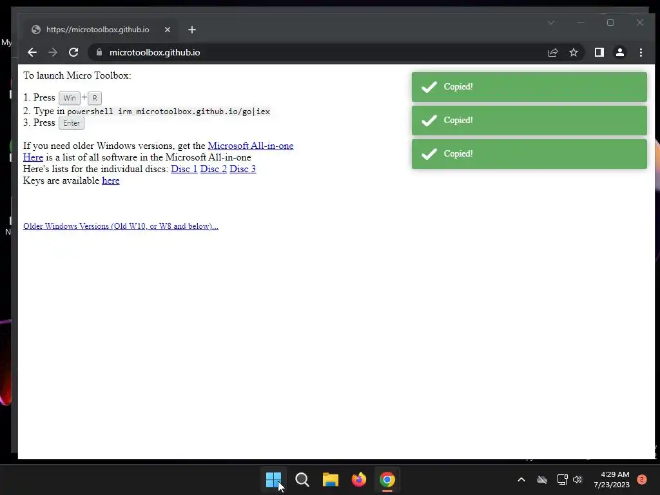The image size is (660, 495).
Task: Bookmark this page with the star icon
Action: [x=573, y=52]
